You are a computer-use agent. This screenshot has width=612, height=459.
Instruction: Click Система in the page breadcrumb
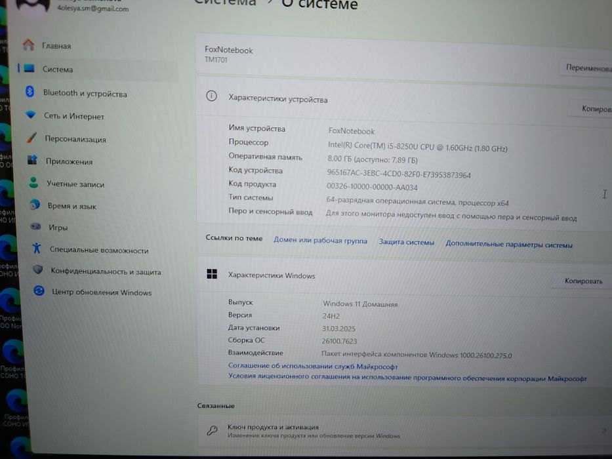click(225, 3)
